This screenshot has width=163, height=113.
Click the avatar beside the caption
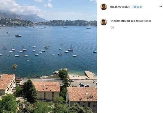[104, 22]
